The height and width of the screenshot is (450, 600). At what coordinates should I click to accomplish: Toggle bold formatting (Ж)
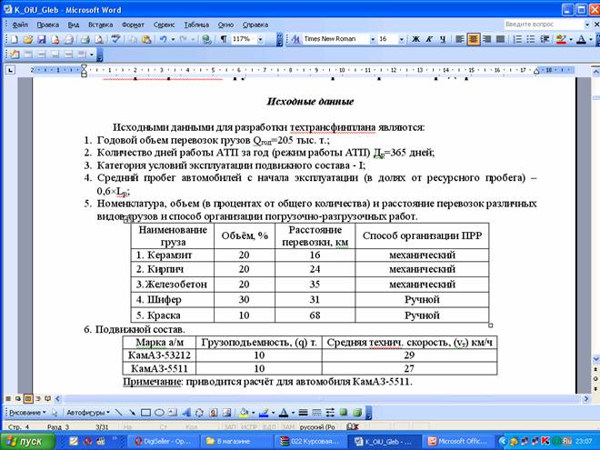[415, 40]
